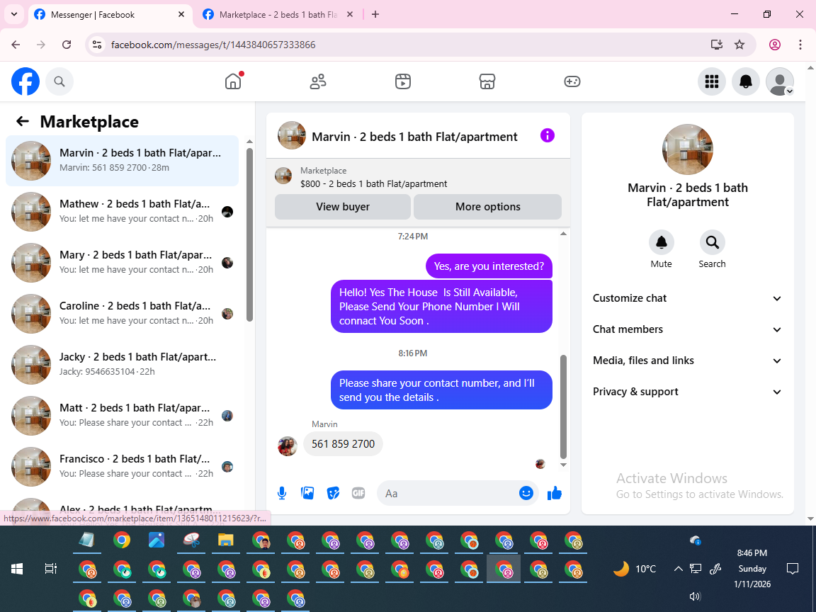
Task: Click the browser back arrow
Action: tap(16, 45)
